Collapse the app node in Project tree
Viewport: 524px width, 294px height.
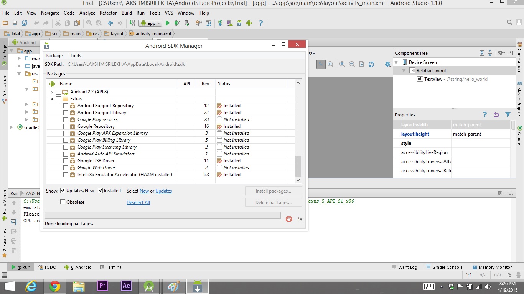12,51
